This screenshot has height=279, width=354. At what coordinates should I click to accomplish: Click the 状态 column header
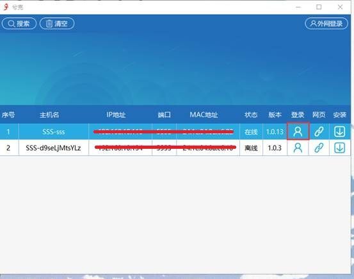(251, 115)
